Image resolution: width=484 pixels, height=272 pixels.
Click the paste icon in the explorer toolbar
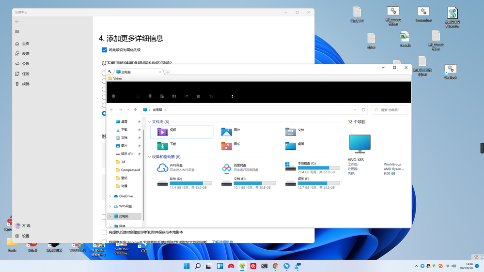162,96
